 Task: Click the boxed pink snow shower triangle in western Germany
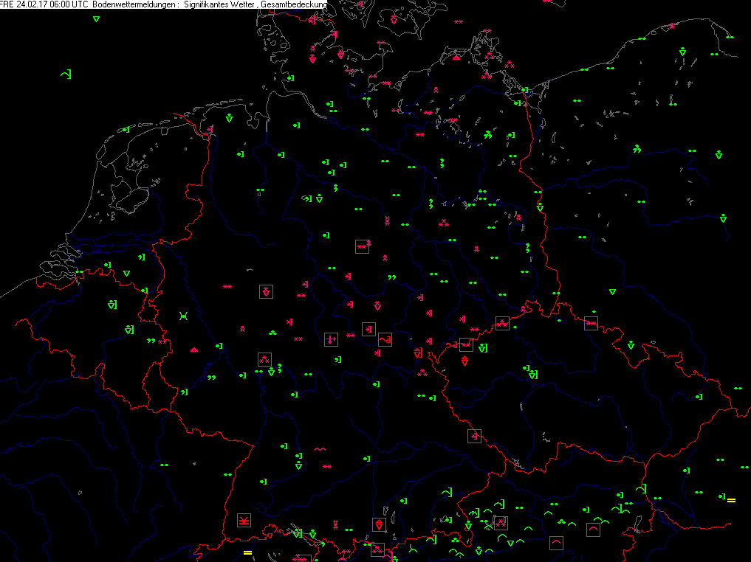click(265, 291)
